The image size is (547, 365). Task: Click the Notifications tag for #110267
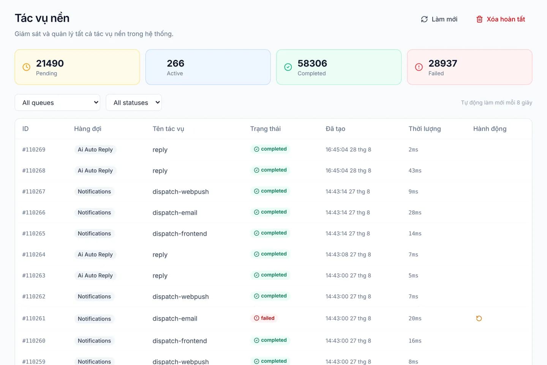(94, 192)
